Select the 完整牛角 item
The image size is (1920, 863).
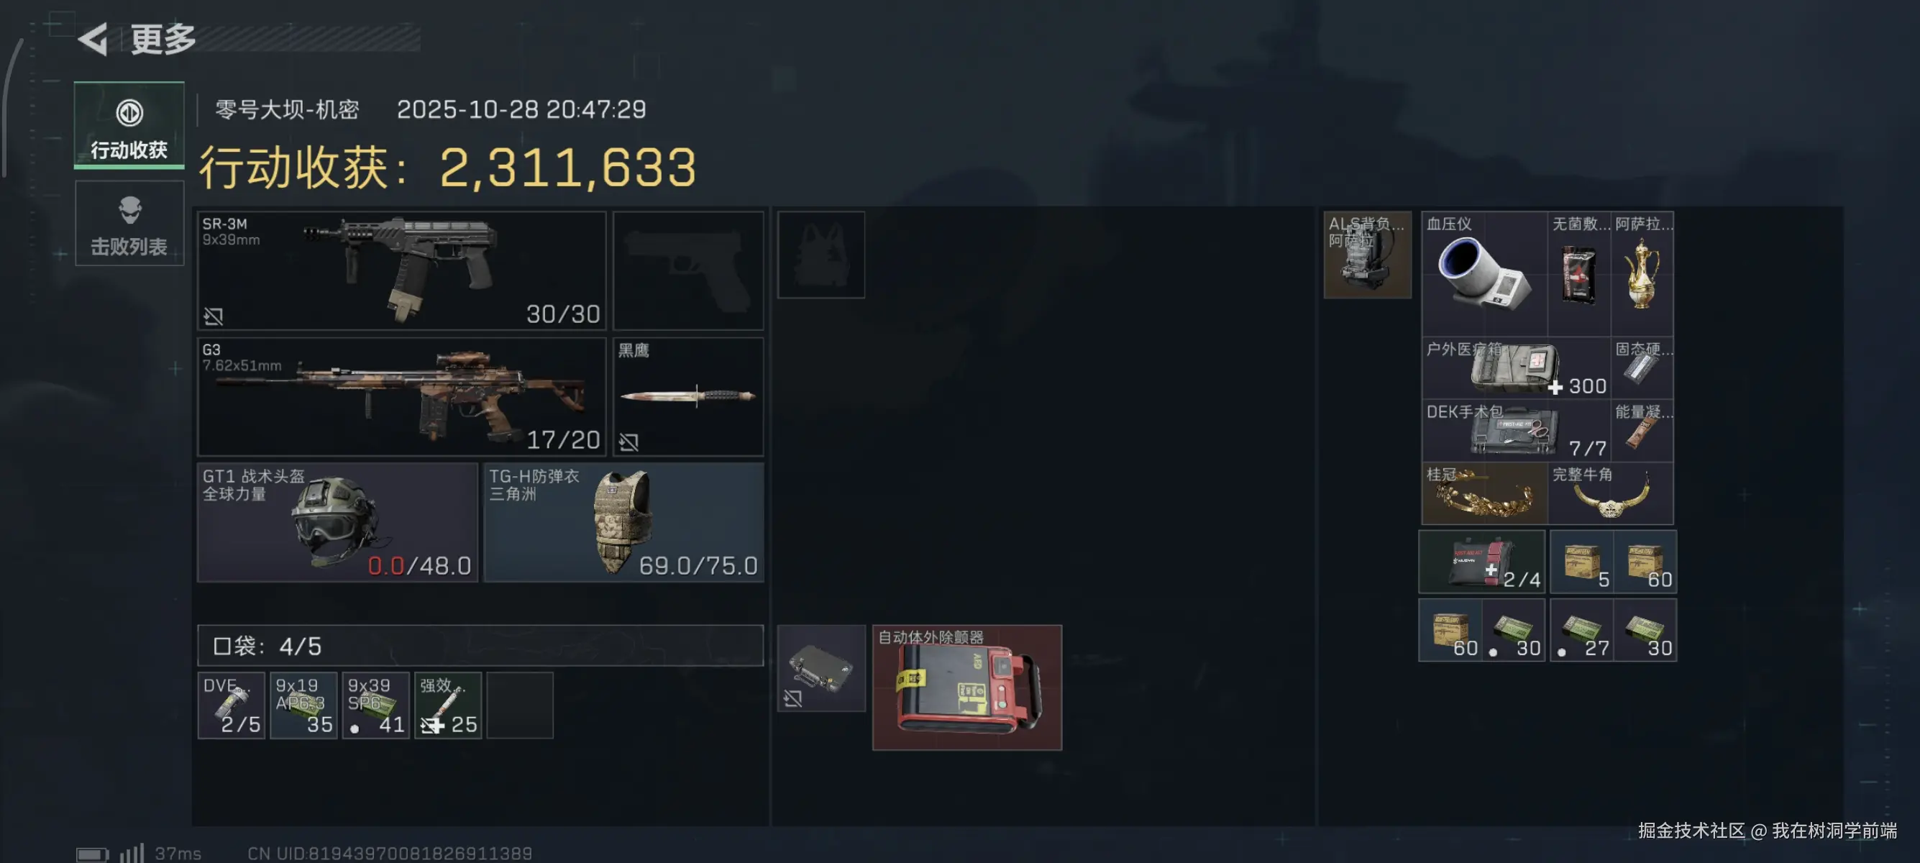(1610, 493)
